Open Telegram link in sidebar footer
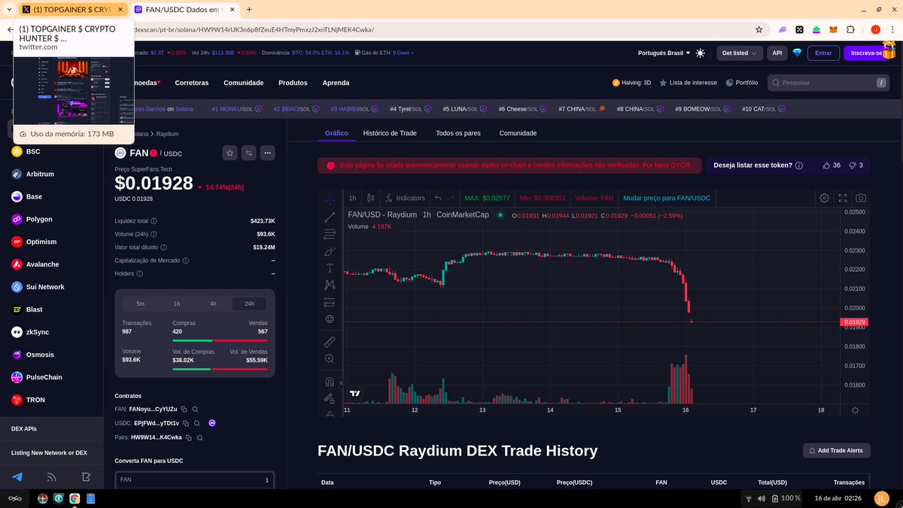This screenshot has height=508, width=903. pos(17,477)
